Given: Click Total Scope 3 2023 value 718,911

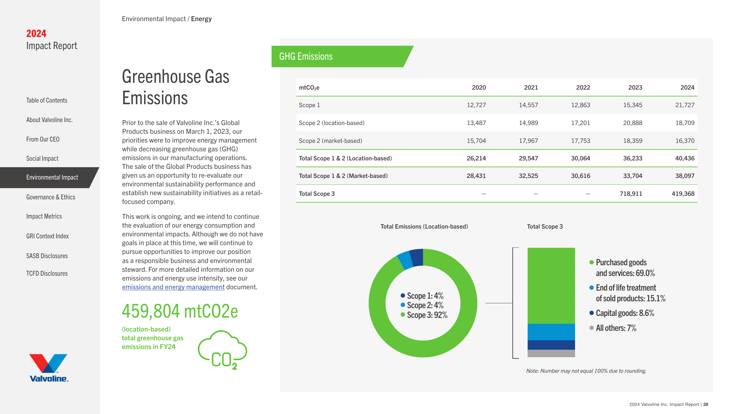Looking at the screenshot, I should coord(631,194).
